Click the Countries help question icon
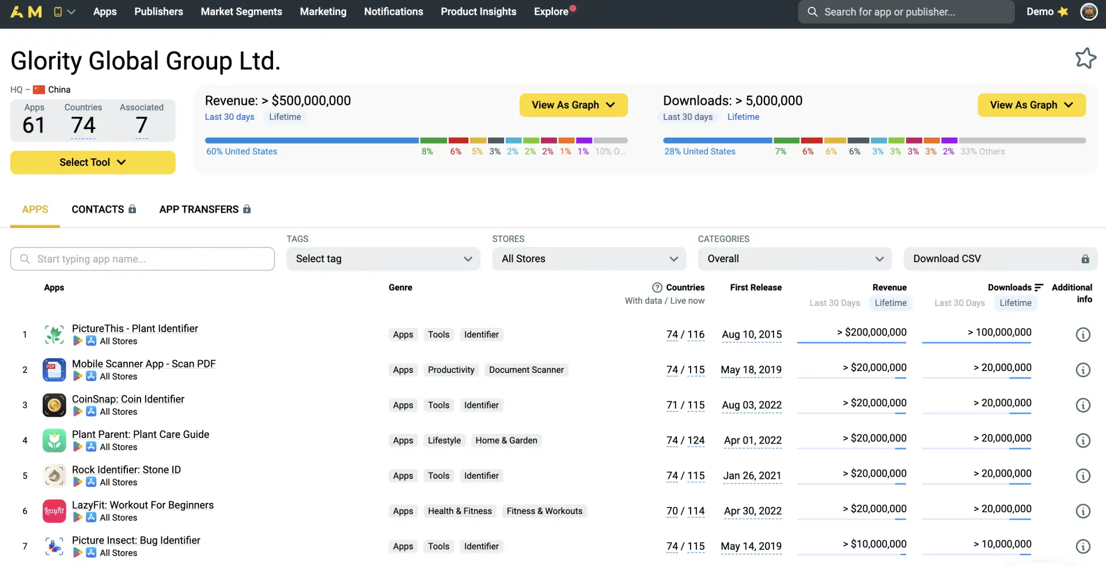 [657, 288]
